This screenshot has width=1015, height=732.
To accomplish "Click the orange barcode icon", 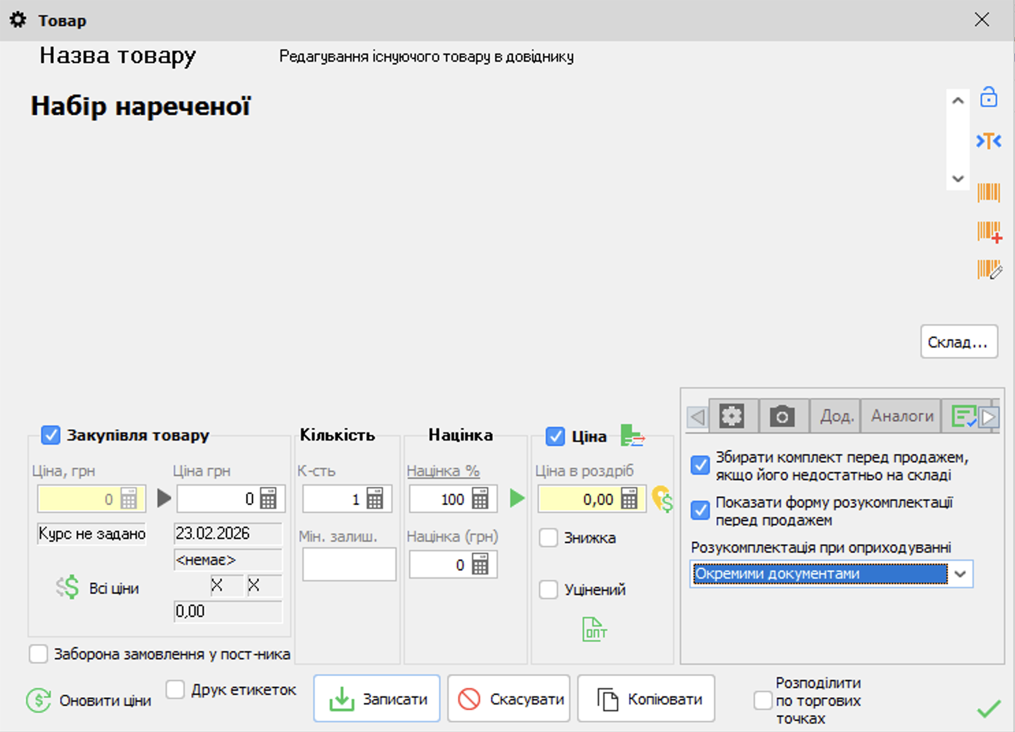I will point(988,192).
